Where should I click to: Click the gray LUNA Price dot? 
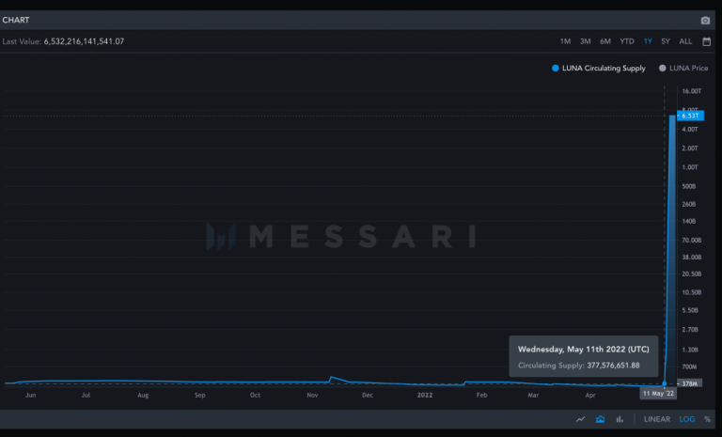pos(663,69)
